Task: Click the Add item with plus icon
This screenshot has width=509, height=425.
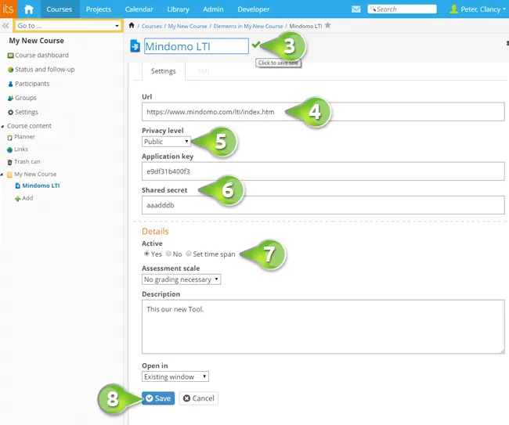Action: [27, 199]
